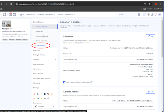Toggle Add a separate Published Address switch

pyautogui.click(x=64, y=82)
